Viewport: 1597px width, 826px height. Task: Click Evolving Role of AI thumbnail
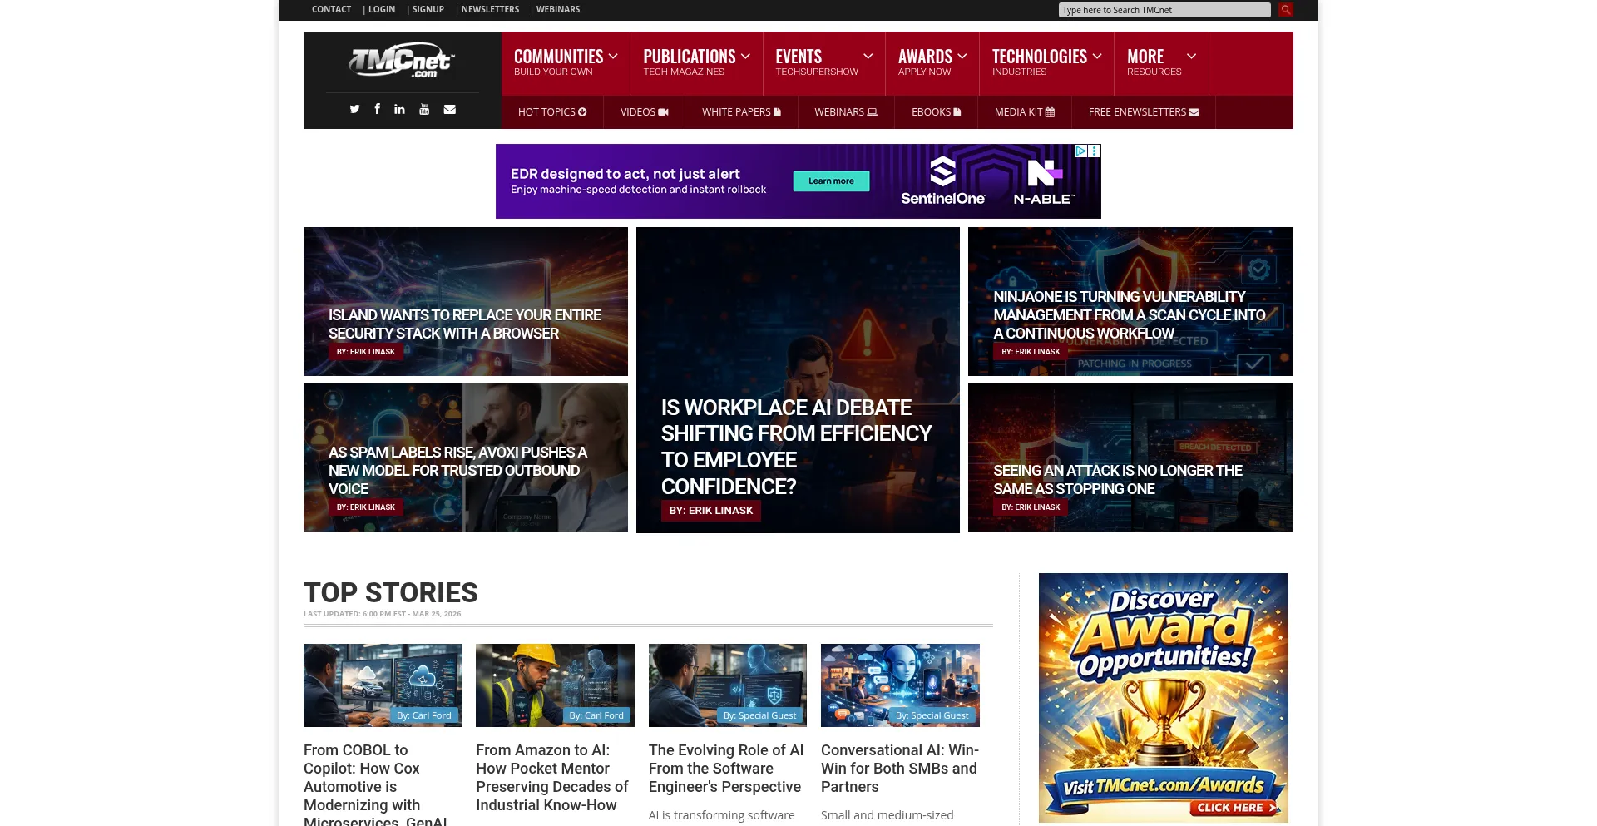(x=728, y=685)
